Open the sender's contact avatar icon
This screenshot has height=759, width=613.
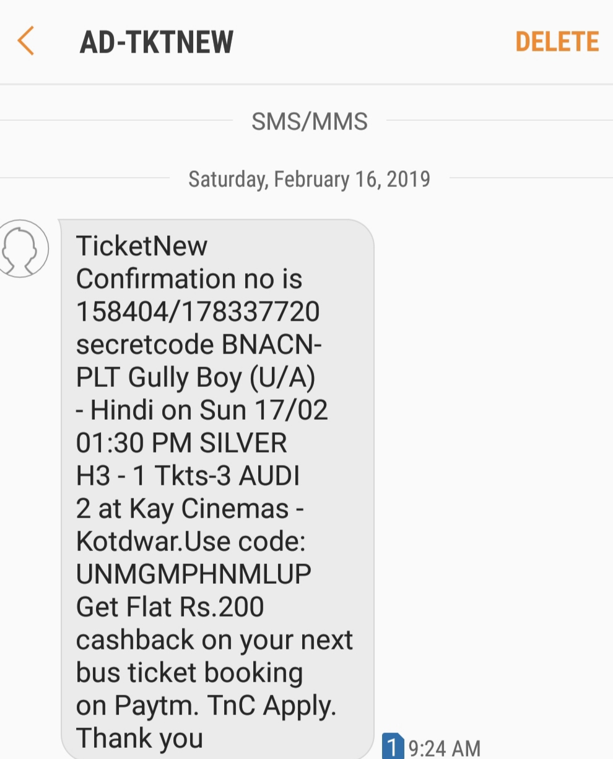[24, 248]
